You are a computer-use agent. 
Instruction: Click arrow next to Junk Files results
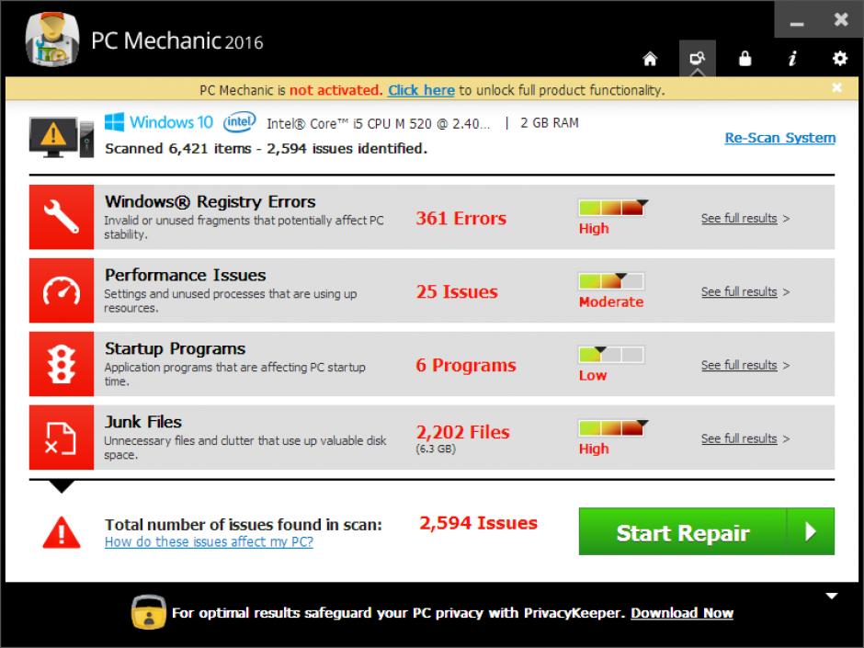coord(786,439)
